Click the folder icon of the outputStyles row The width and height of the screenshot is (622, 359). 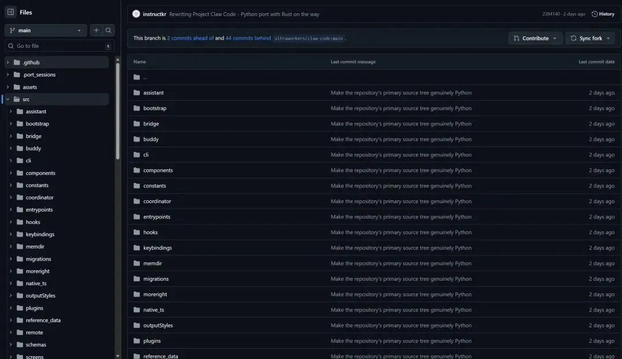(137, 325)
